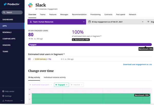The width and height of the screenshot is (154, 105).
Task: Click the 100% percentage value
Action: (78, 32)
